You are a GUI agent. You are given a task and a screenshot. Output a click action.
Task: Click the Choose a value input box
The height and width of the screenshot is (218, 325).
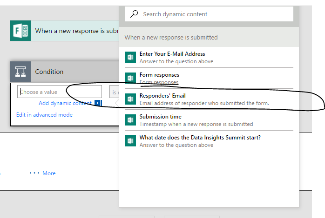59,92
